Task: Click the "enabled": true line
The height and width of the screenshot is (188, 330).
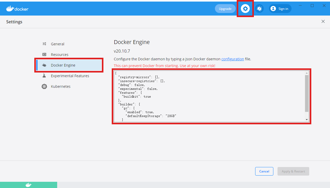Action: pos(140,112)
